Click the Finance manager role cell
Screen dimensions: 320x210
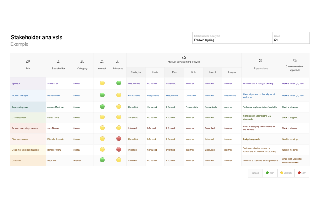(28, 139)
